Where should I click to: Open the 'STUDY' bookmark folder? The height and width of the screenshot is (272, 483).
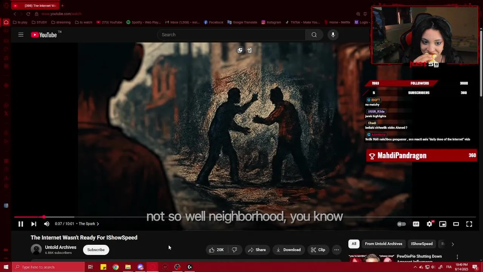39,22
